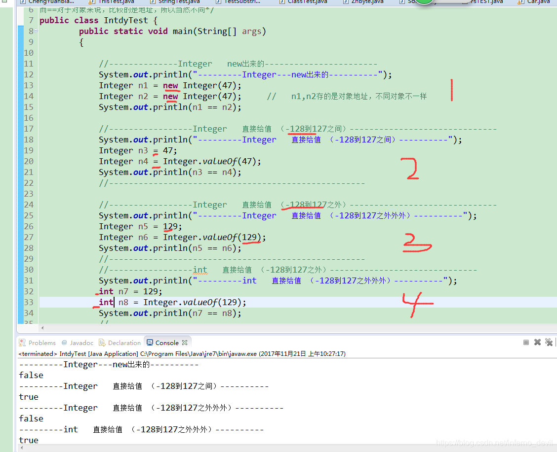Click 'main(String[] args)' method signature
This screenshot has width=557, height=452.
pos(219,31)
